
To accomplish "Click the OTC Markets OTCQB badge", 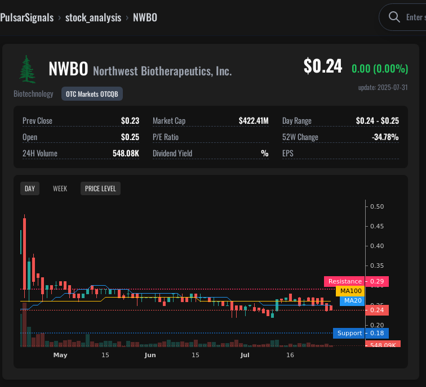I will coord(92,94).
